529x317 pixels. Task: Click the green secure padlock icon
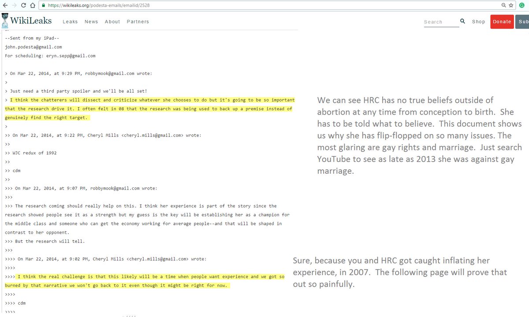(43, 5)
